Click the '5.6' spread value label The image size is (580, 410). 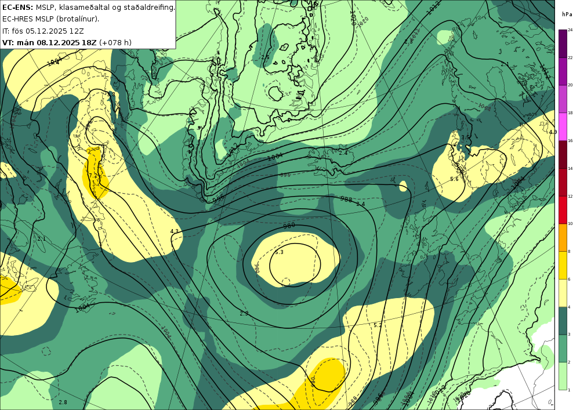tap(454, 179)
